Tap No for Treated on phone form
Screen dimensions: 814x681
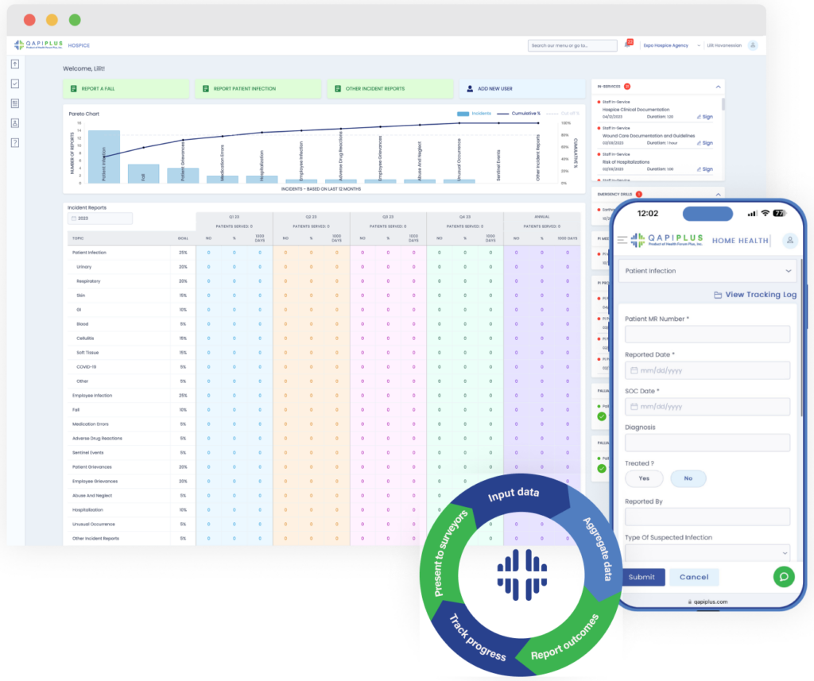coord(688,478)
